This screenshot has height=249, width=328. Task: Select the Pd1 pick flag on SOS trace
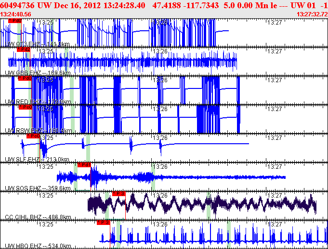point(84,165)
